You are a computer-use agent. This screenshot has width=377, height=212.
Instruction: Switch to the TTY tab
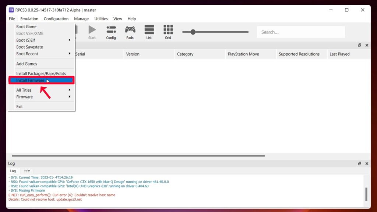coord(27,171)
